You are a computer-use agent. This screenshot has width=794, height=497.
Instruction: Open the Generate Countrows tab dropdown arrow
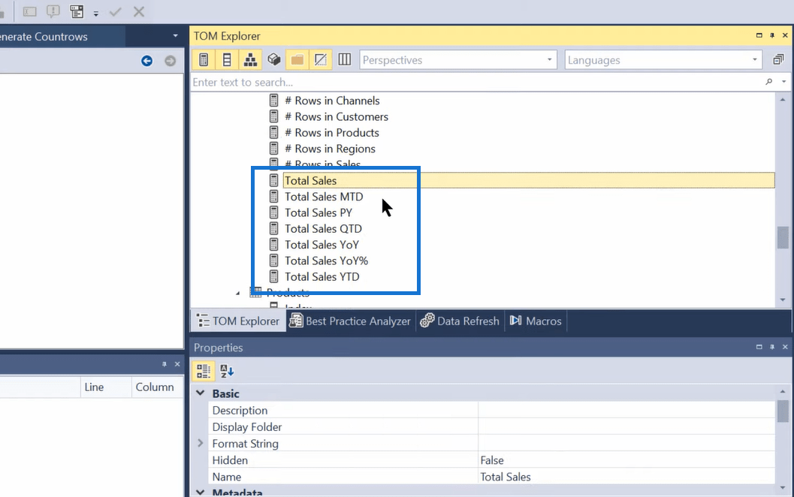[x=175, y=36]
